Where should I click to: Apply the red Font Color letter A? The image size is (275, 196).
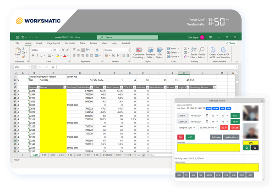(x=65, y=56)
